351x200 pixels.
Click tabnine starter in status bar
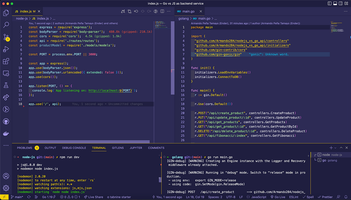point(119,197)
